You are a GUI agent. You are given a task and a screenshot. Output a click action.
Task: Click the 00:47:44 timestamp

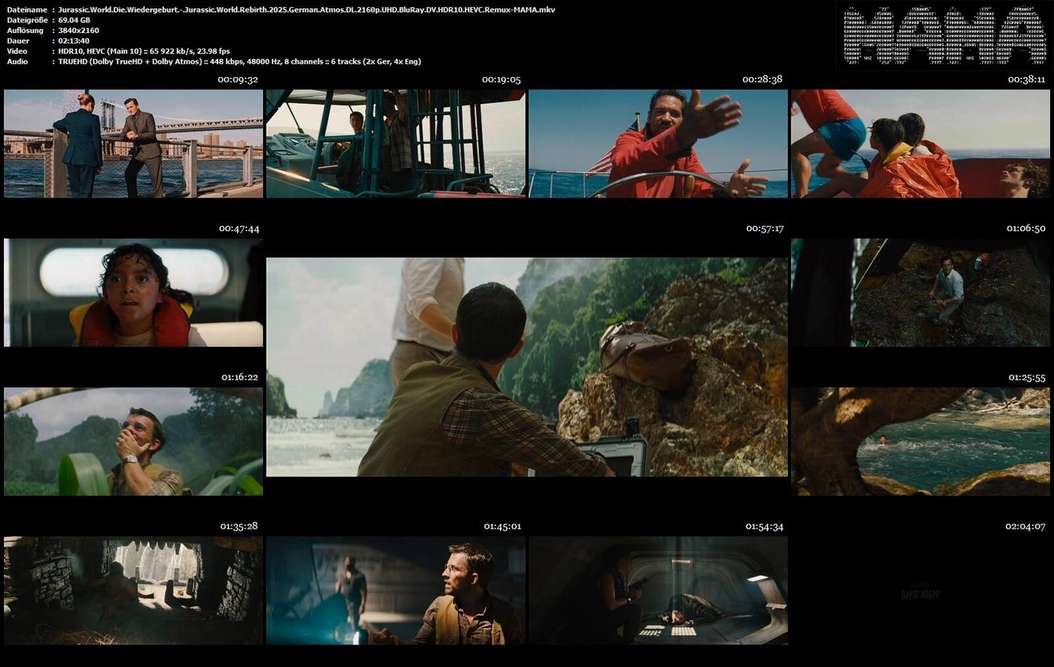point(239,228)
